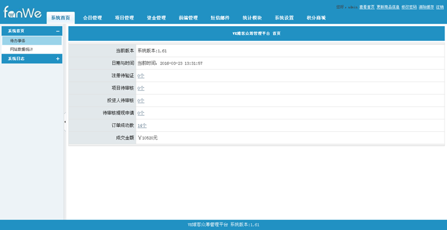Click the 投资人待审核 row label

coord(120,100)
